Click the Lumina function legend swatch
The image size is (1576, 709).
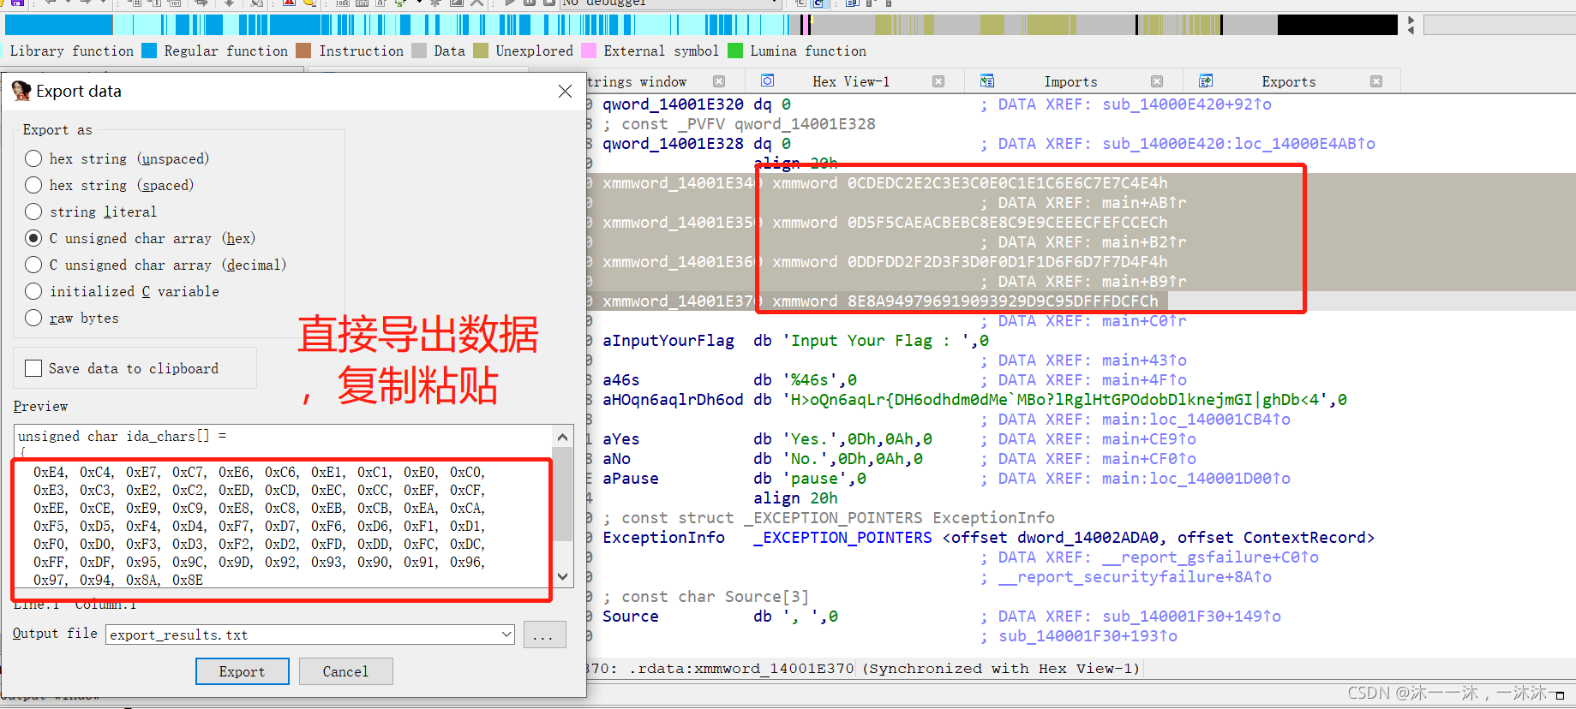pyautogui.click(x=735, y=51)
